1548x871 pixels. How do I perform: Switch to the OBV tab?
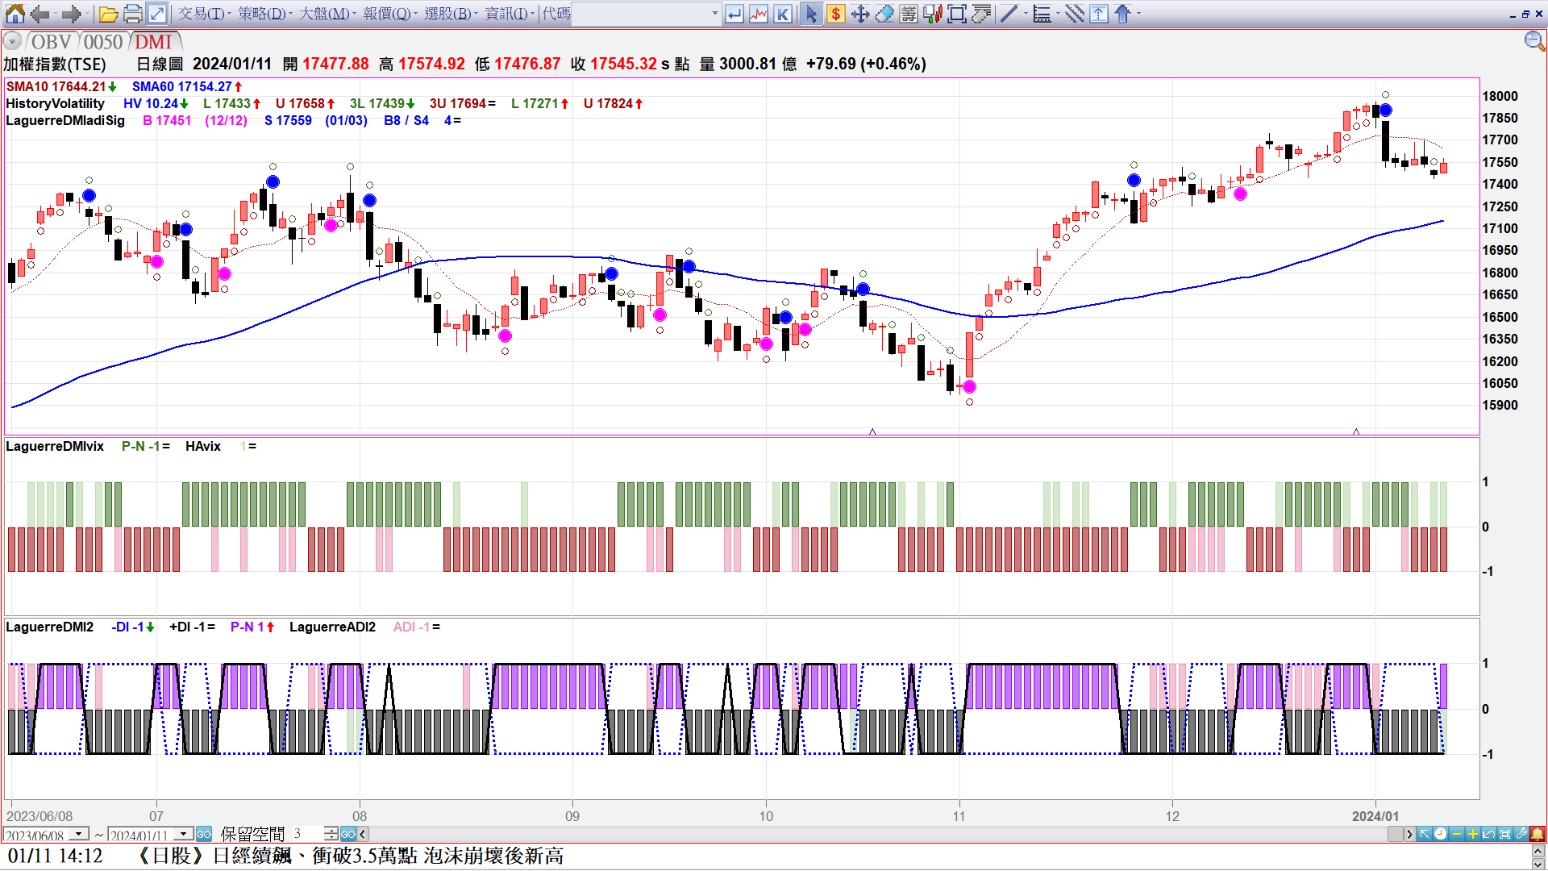pyautogui.click(x=51, y=42)
